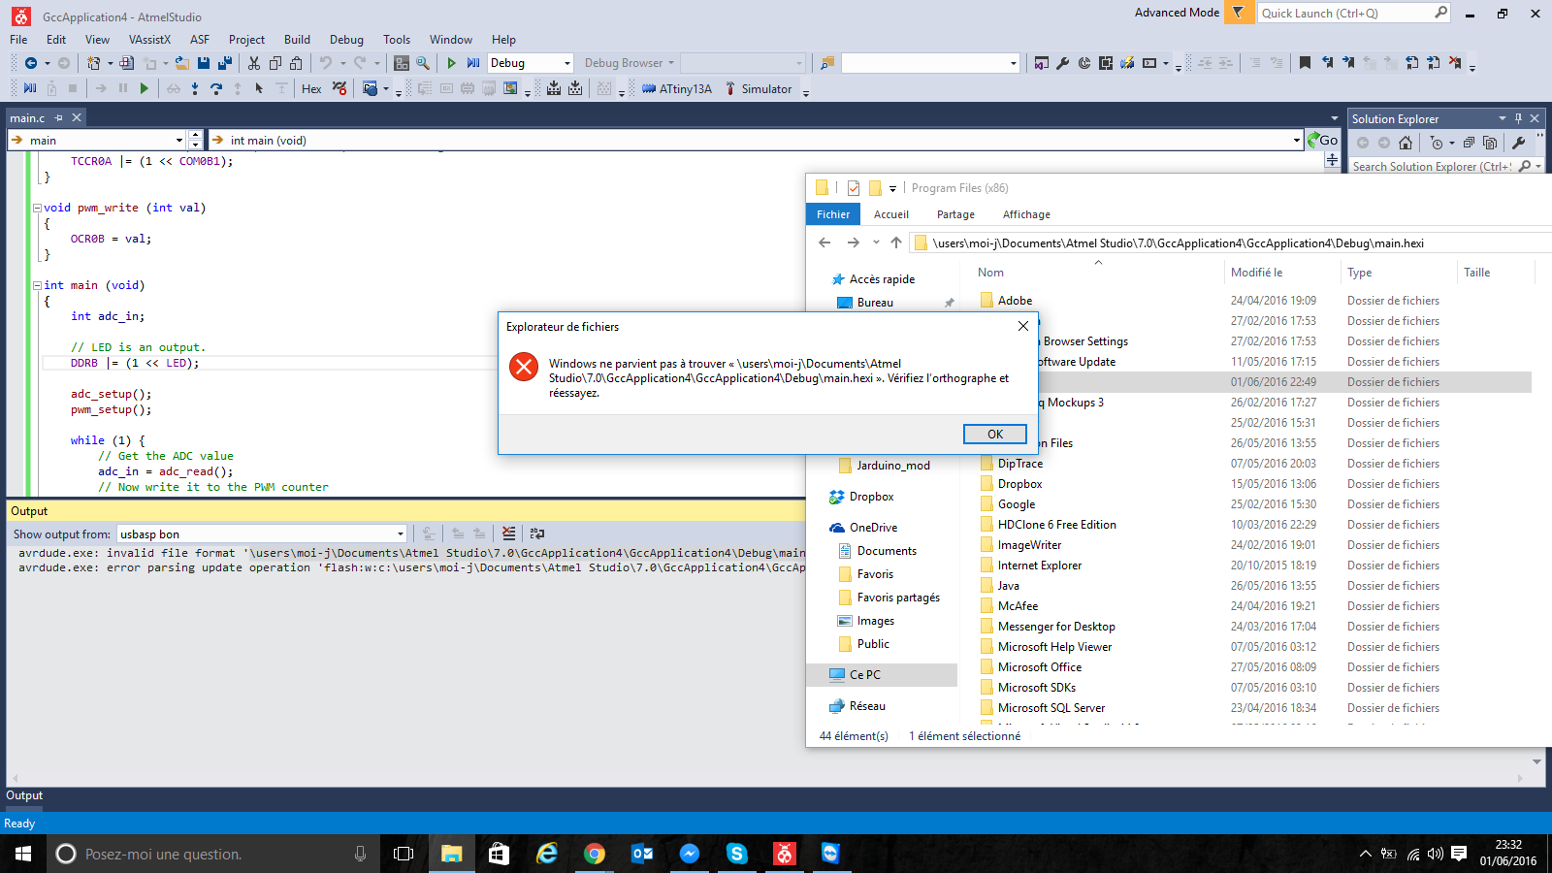
Task: Click the Undo arrow icon
Action: point(326,63)
